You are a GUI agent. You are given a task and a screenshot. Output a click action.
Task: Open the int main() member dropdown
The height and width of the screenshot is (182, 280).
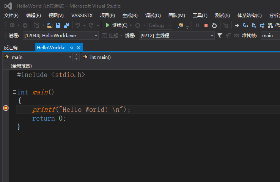tap(181, 57)
